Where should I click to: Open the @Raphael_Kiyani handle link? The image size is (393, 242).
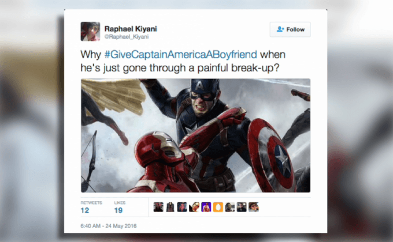[x=127, y=37]
